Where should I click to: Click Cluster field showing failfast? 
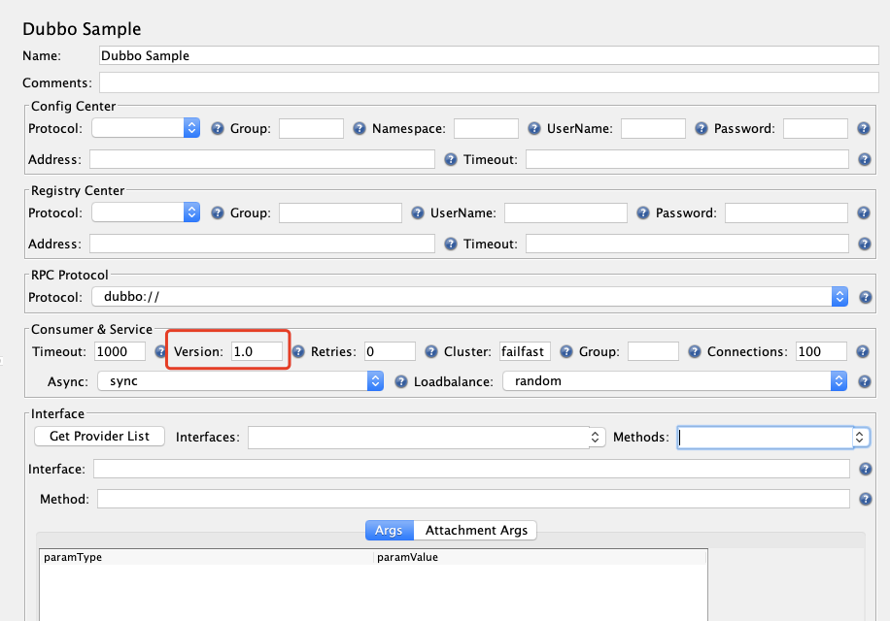tap(525, 351)
